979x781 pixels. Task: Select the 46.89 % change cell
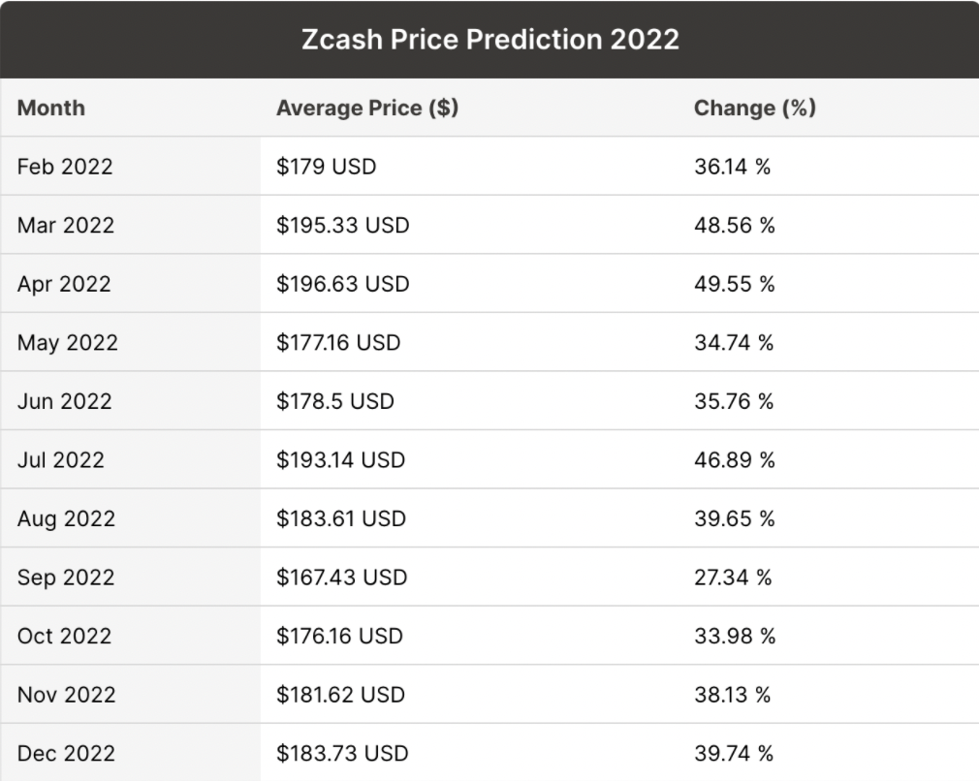(734, 459)
